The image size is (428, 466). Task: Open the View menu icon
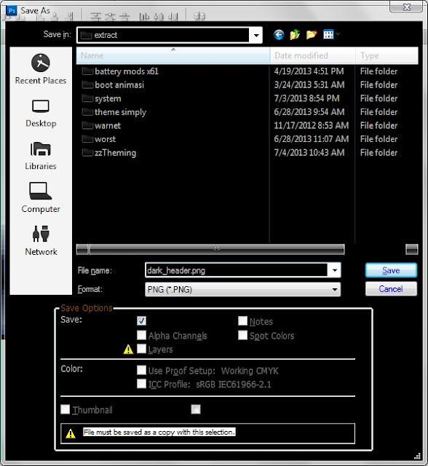click(328, 35)
